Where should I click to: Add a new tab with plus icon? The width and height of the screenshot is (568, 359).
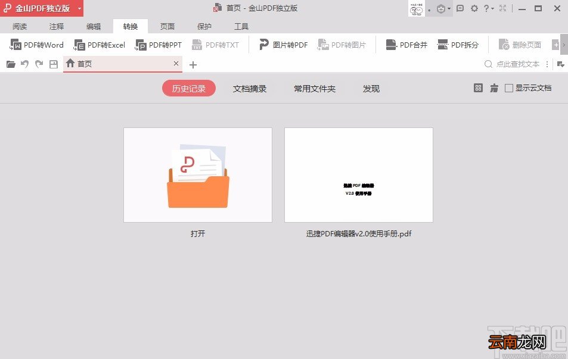193,65
